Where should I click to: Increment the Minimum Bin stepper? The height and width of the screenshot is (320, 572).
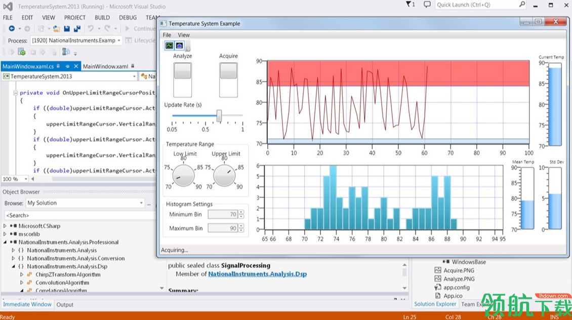pos(241,212)
